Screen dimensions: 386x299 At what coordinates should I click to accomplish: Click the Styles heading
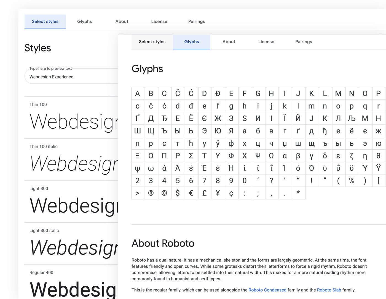[38, 48]
